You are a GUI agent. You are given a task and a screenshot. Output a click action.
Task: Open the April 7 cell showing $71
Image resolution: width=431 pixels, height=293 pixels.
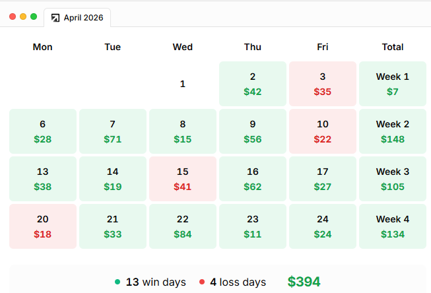(x=113, y=131)
